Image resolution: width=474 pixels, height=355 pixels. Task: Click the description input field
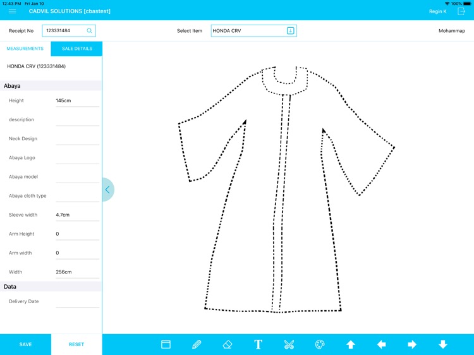click(77, 119)
